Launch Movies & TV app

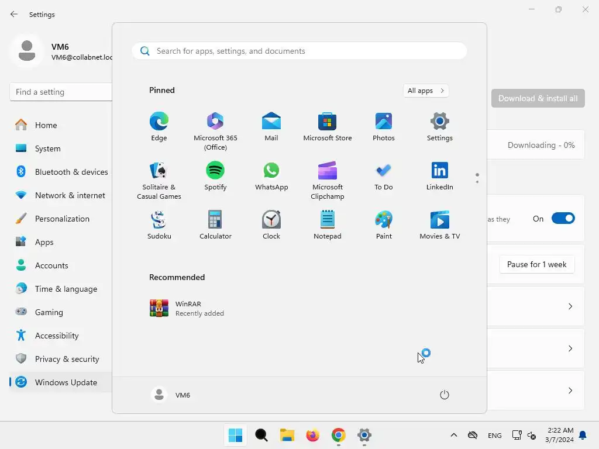(x=440, y=225)
